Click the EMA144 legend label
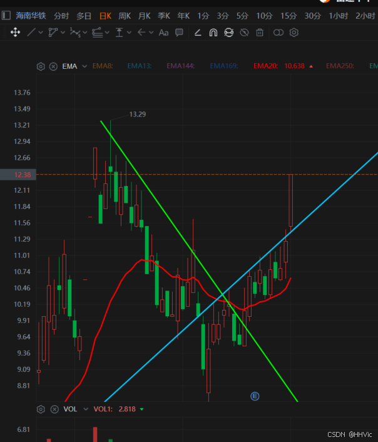 181,66
